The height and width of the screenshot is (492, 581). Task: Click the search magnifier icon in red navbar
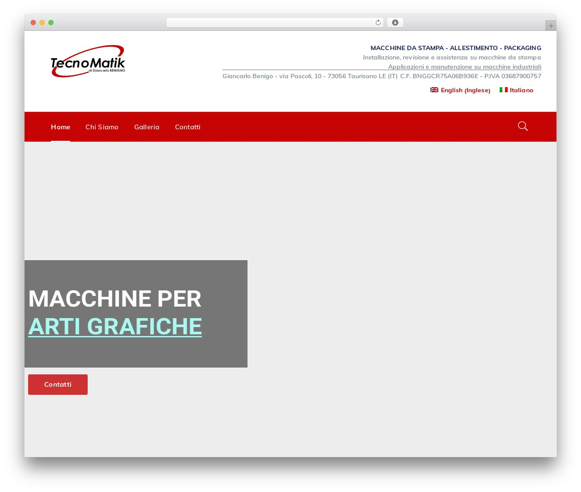(x=522, y=126)
